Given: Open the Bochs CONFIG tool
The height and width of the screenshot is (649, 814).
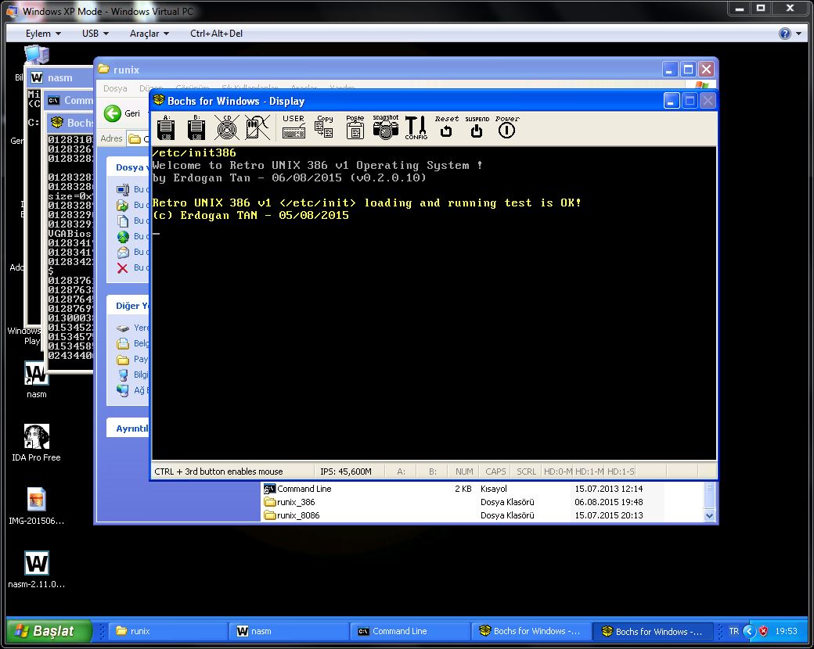Looking at the screenshot, I should 416,127.
